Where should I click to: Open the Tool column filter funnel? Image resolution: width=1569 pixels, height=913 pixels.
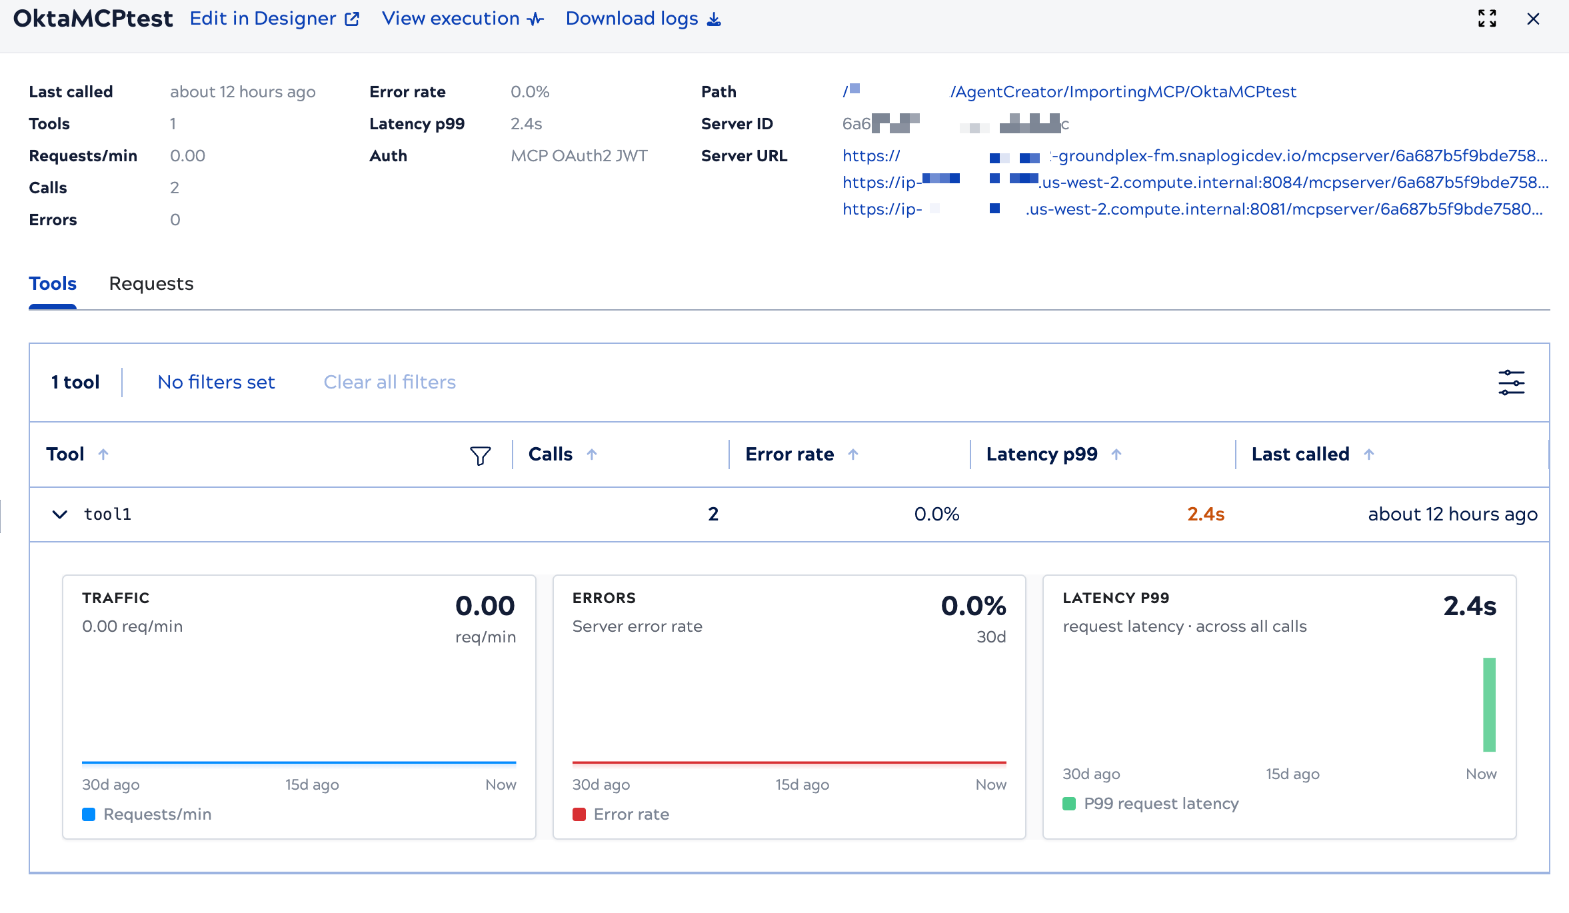click(480, 456)
